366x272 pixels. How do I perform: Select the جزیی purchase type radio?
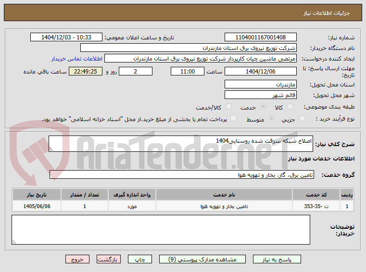click(302, 119)
